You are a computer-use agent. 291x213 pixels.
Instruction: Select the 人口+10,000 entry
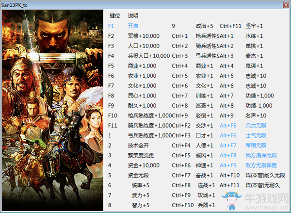[x=144, y=46]
